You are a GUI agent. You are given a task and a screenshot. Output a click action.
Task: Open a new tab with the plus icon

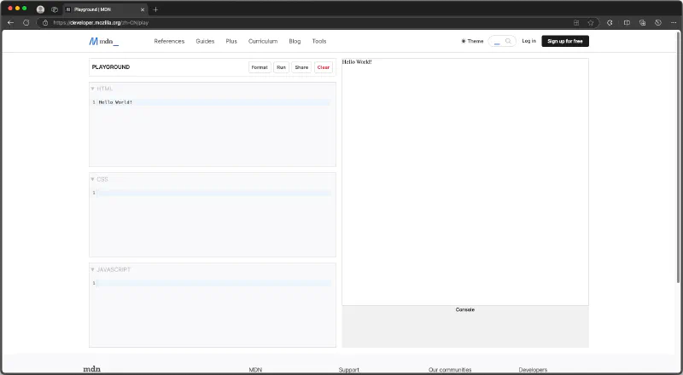155,9
